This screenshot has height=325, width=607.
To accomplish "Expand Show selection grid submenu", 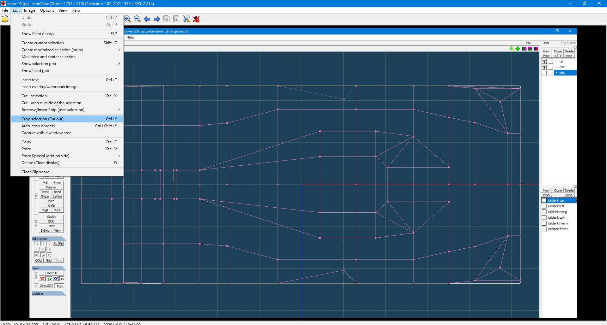I will click(119, 64).
